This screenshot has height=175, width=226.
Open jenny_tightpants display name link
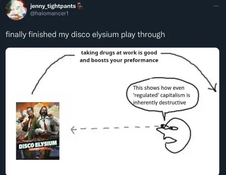coord(53,6)
